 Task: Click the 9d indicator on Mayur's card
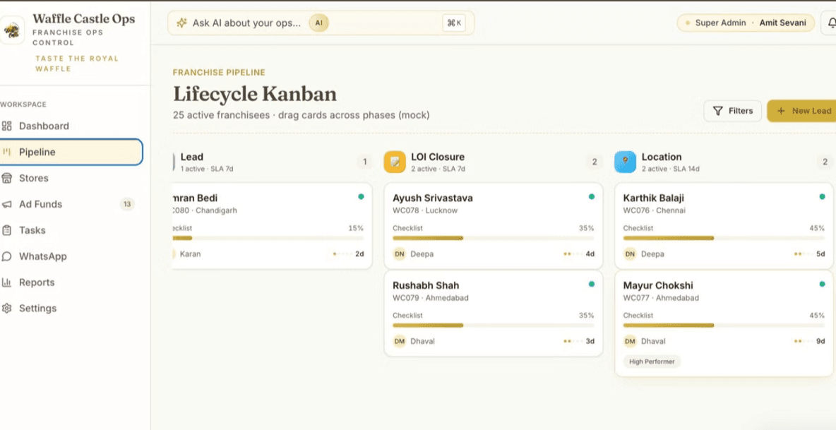coord(820,341)
